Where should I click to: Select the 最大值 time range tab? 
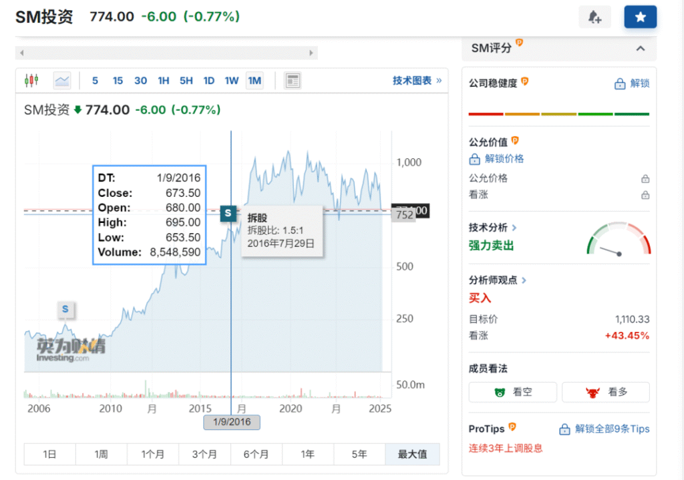411,454
